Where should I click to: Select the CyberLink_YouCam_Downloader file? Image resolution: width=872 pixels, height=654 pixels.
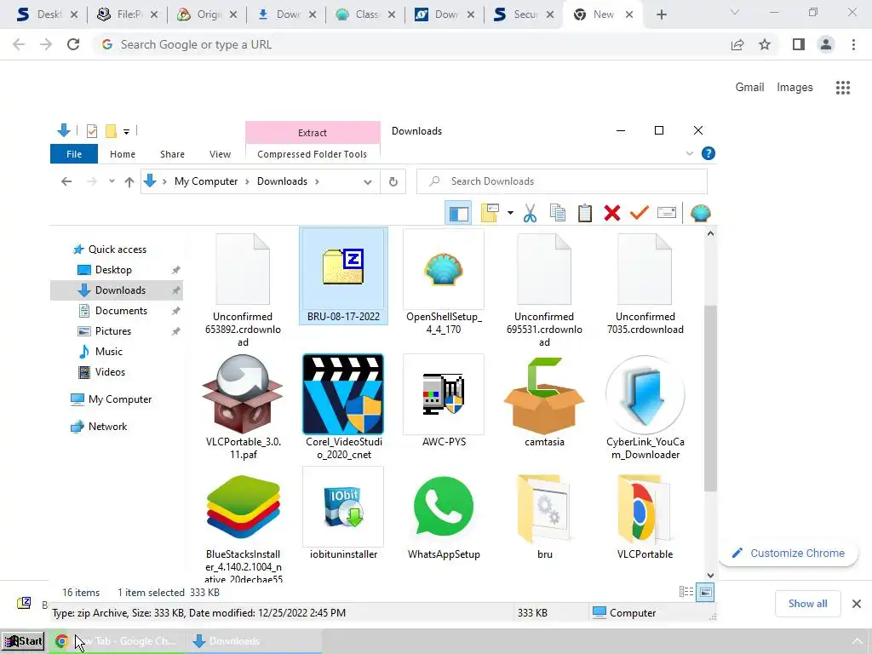coord(645,408)
